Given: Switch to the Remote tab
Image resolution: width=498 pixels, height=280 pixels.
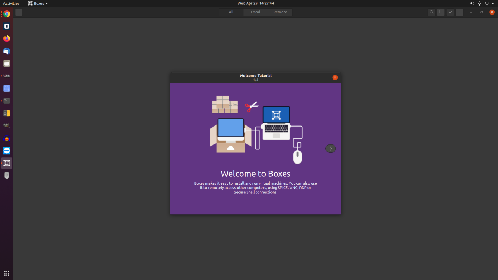Looking at the screenshot, I should click(x=280, y=12).
